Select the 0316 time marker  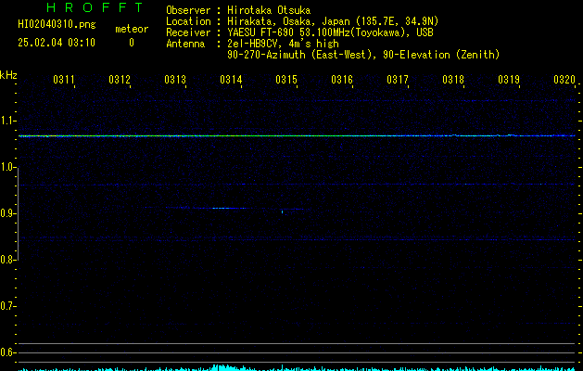(x=342, y=80)
